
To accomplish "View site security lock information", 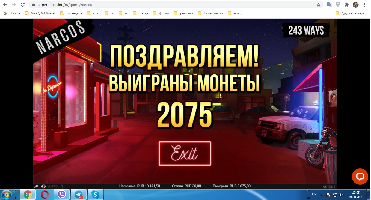I will point(34,5).
